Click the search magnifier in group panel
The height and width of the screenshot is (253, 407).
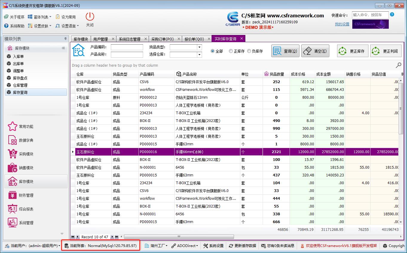pyautogui.click(x=398, y=65)
